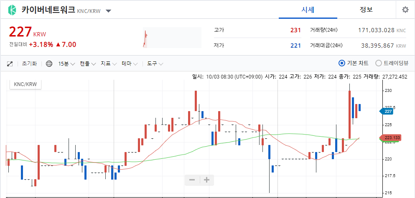The image size is (415, 198).
Task: Open the 캔들 chart type dropdown
Action: point(88,64)
